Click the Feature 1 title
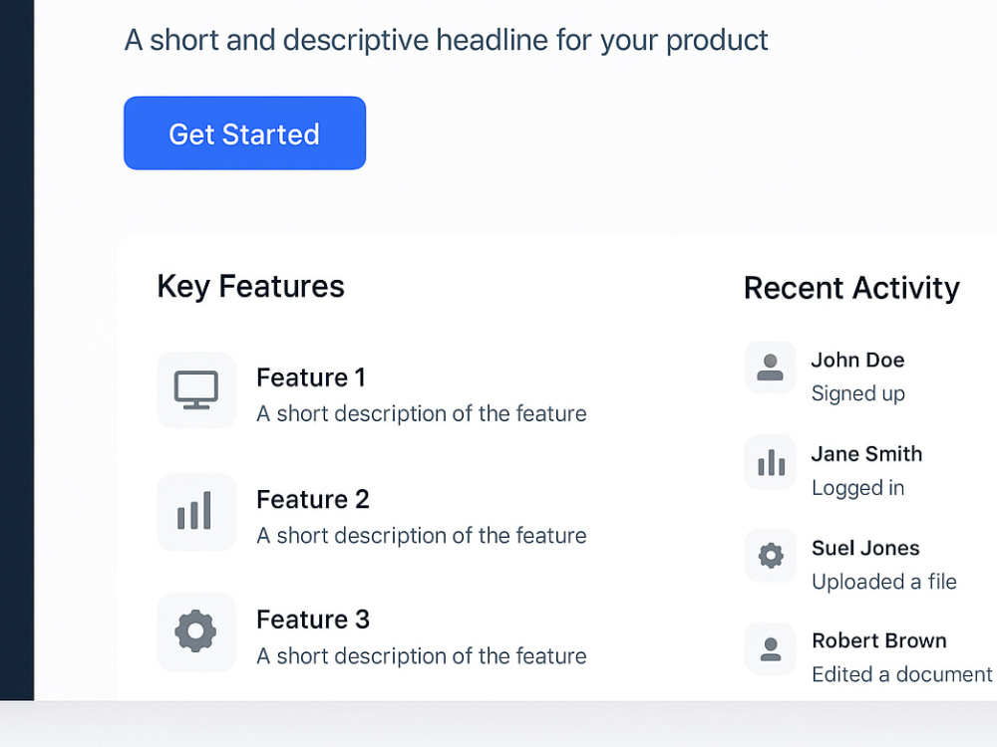This screenshot has width=997, height=747. point(311,377)
